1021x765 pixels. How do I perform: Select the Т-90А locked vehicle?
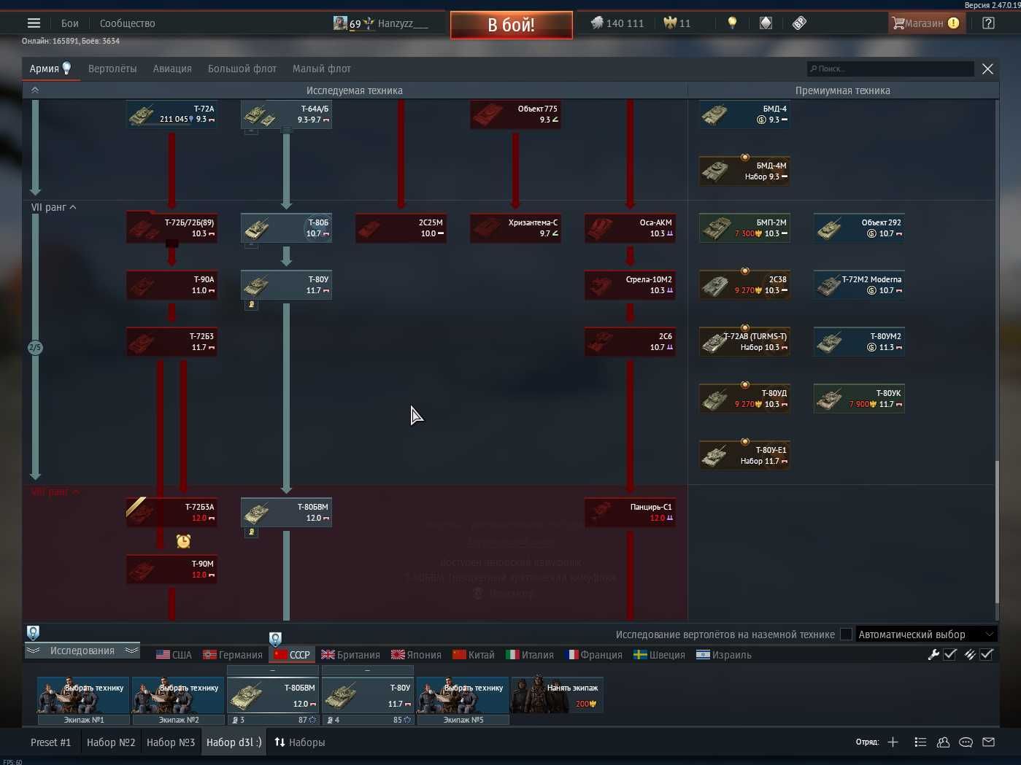pos(172,285)
